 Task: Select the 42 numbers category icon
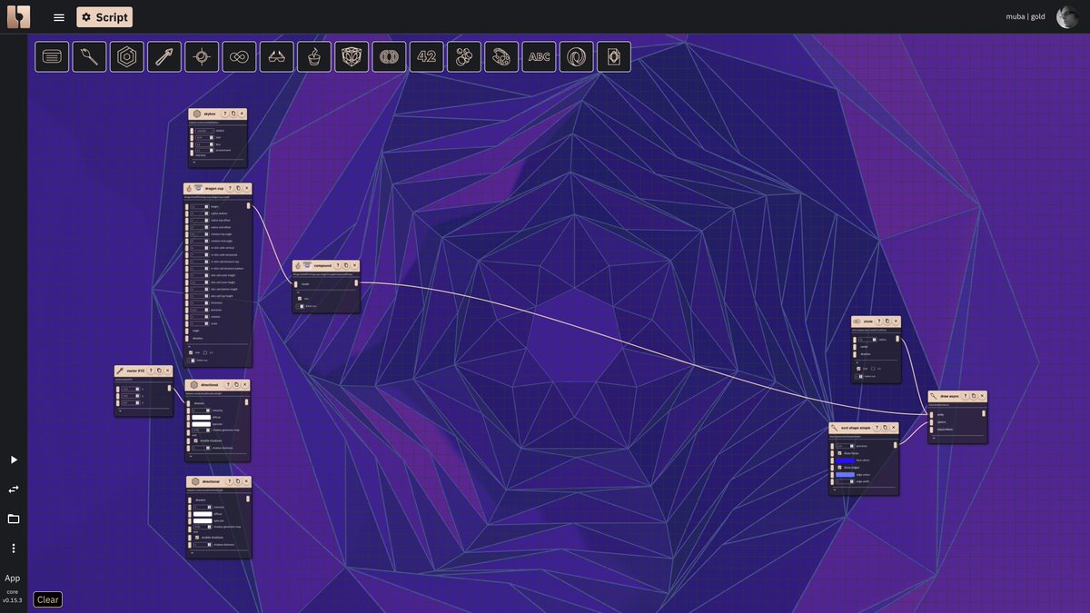(427, 56)
